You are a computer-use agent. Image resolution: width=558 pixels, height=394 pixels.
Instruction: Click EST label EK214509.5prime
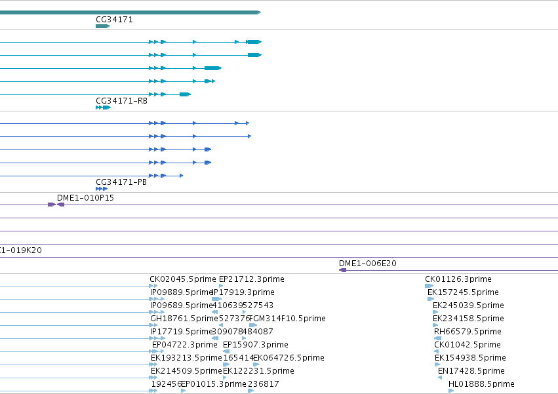click(x=186, y=371)
